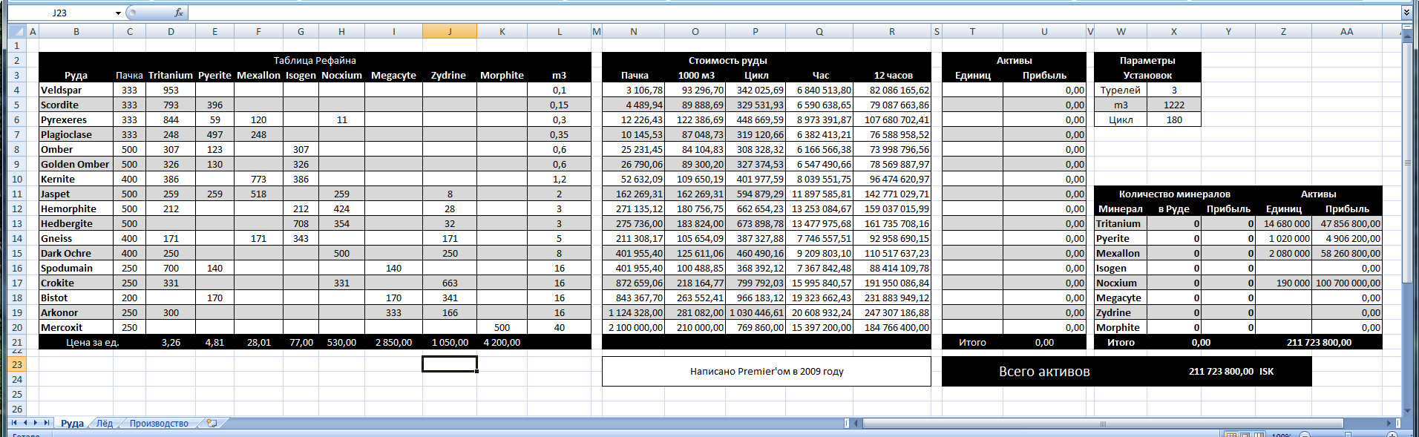Click the Таблица Рефайна table title

tap(315, 60)
